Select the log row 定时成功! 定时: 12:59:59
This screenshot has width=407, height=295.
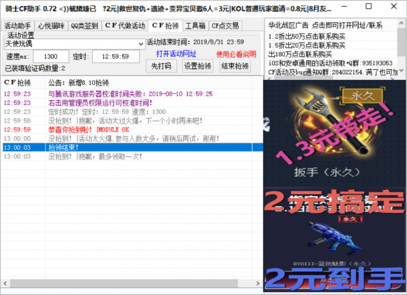[x=132, y=112]
